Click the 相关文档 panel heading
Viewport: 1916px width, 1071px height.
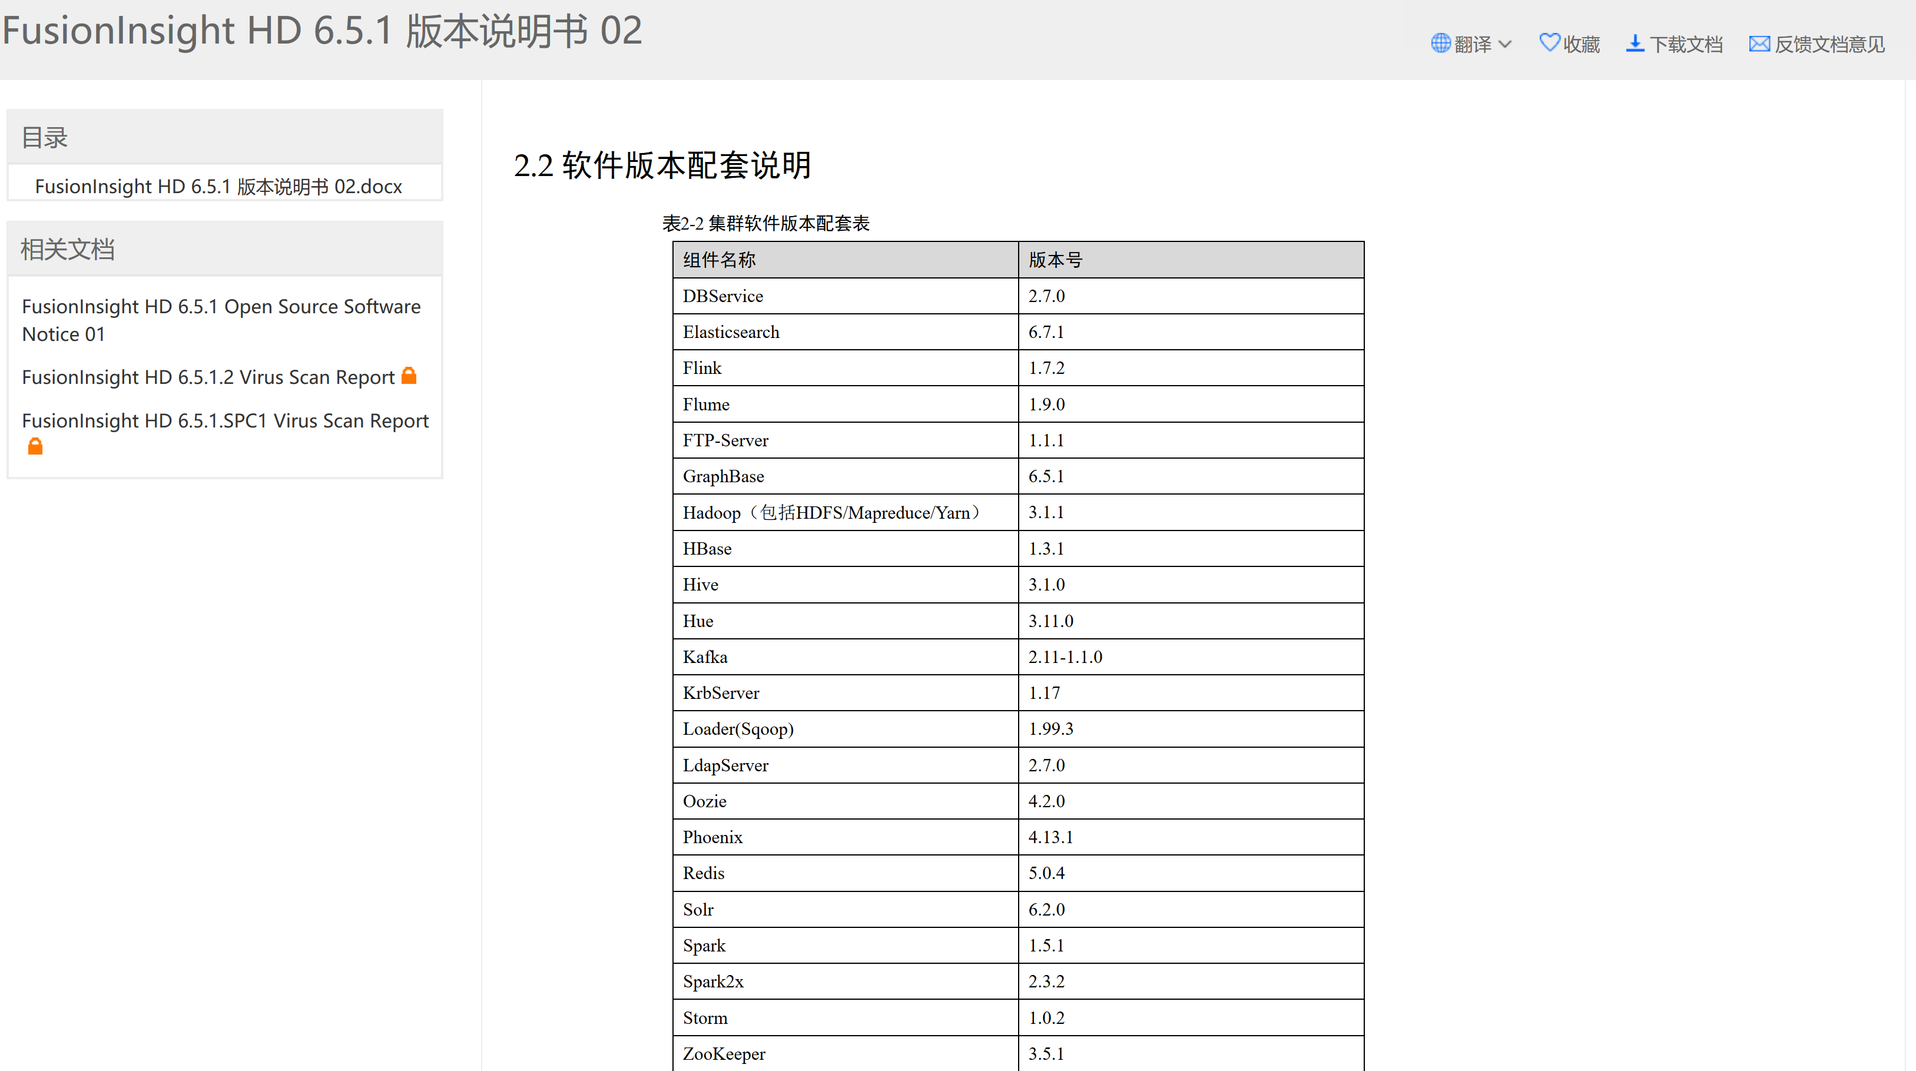click(68, 249)
